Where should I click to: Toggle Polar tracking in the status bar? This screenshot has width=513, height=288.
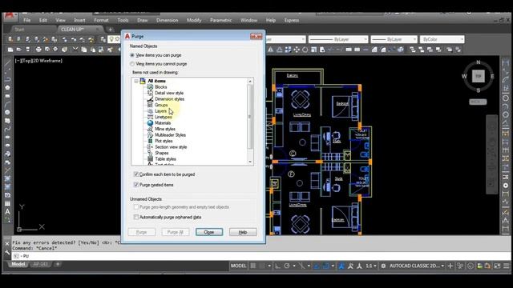(x=287, y=266)
